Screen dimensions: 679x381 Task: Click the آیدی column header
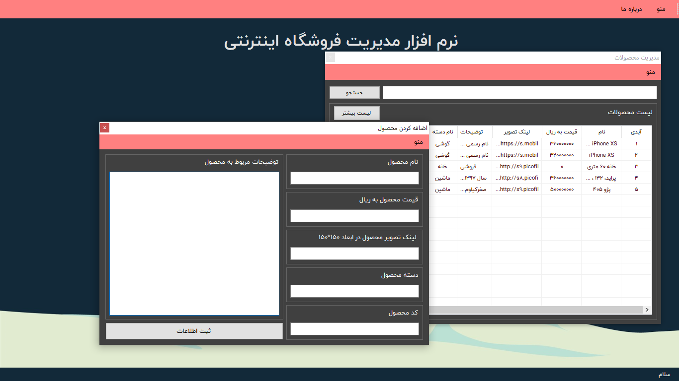(636, 132)
